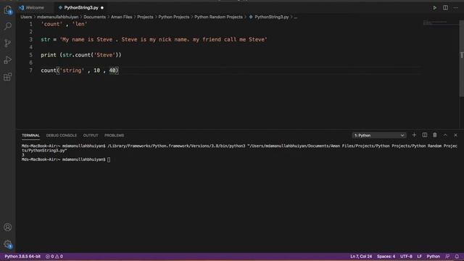464x261 pixels.
Task: Click the 'count' string on line 1
Action: pos(51,24)
